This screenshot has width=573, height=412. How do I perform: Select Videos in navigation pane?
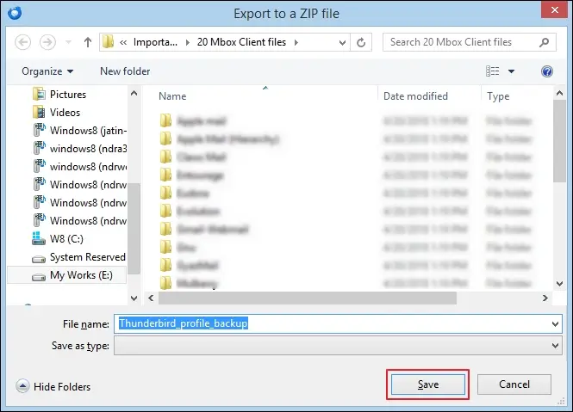[x=65, y=113]
